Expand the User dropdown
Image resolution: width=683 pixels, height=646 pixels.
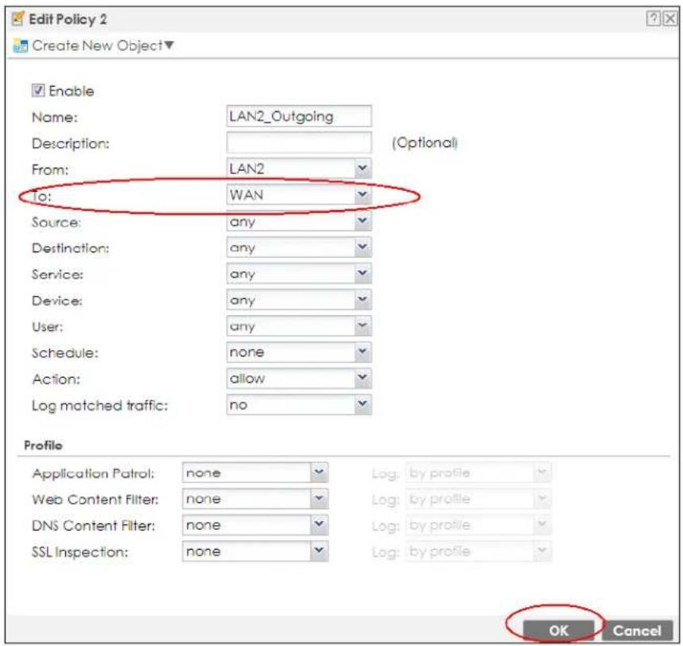click(x=299, y=326)
